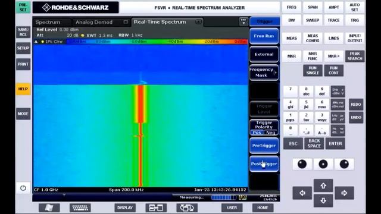The image size is (381, 214).
Task: Click the power button icon
Action: pyautogui.click(x=23, y=188)
